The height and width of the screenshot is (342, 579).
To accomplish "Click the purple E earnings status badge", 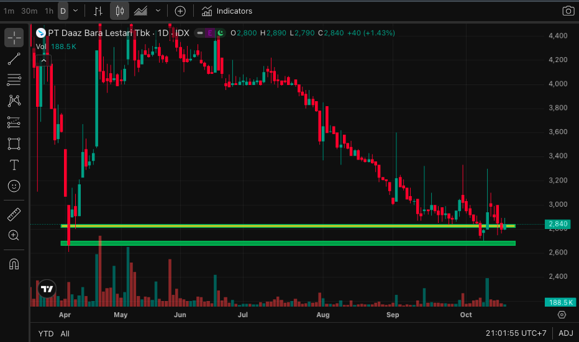I will coord(210,33).
